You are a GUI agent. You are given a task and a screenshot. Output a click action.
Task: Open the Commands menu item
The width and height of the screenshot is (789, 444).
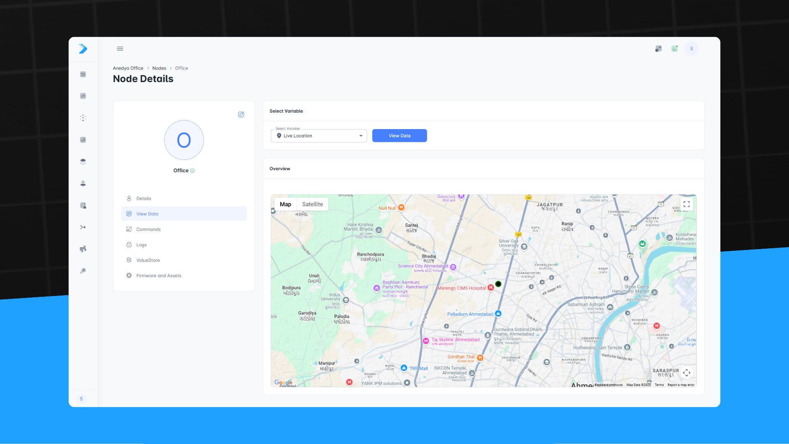click(148, 229)
